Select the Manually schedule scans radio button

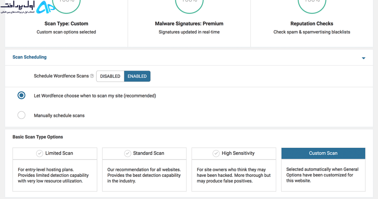21,115
